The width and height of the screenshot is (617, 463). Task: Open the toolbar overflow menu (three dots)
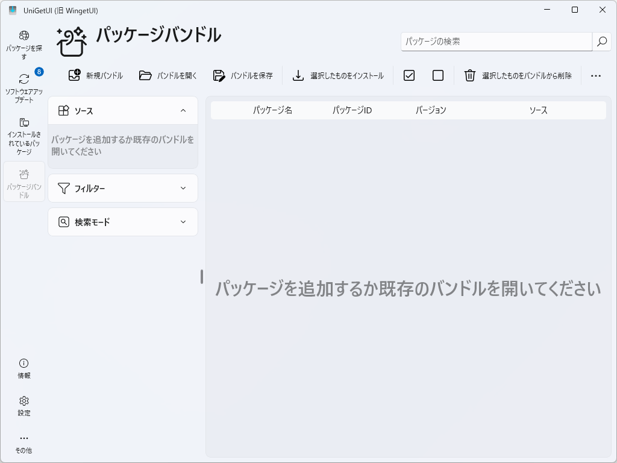pos(597,75)
